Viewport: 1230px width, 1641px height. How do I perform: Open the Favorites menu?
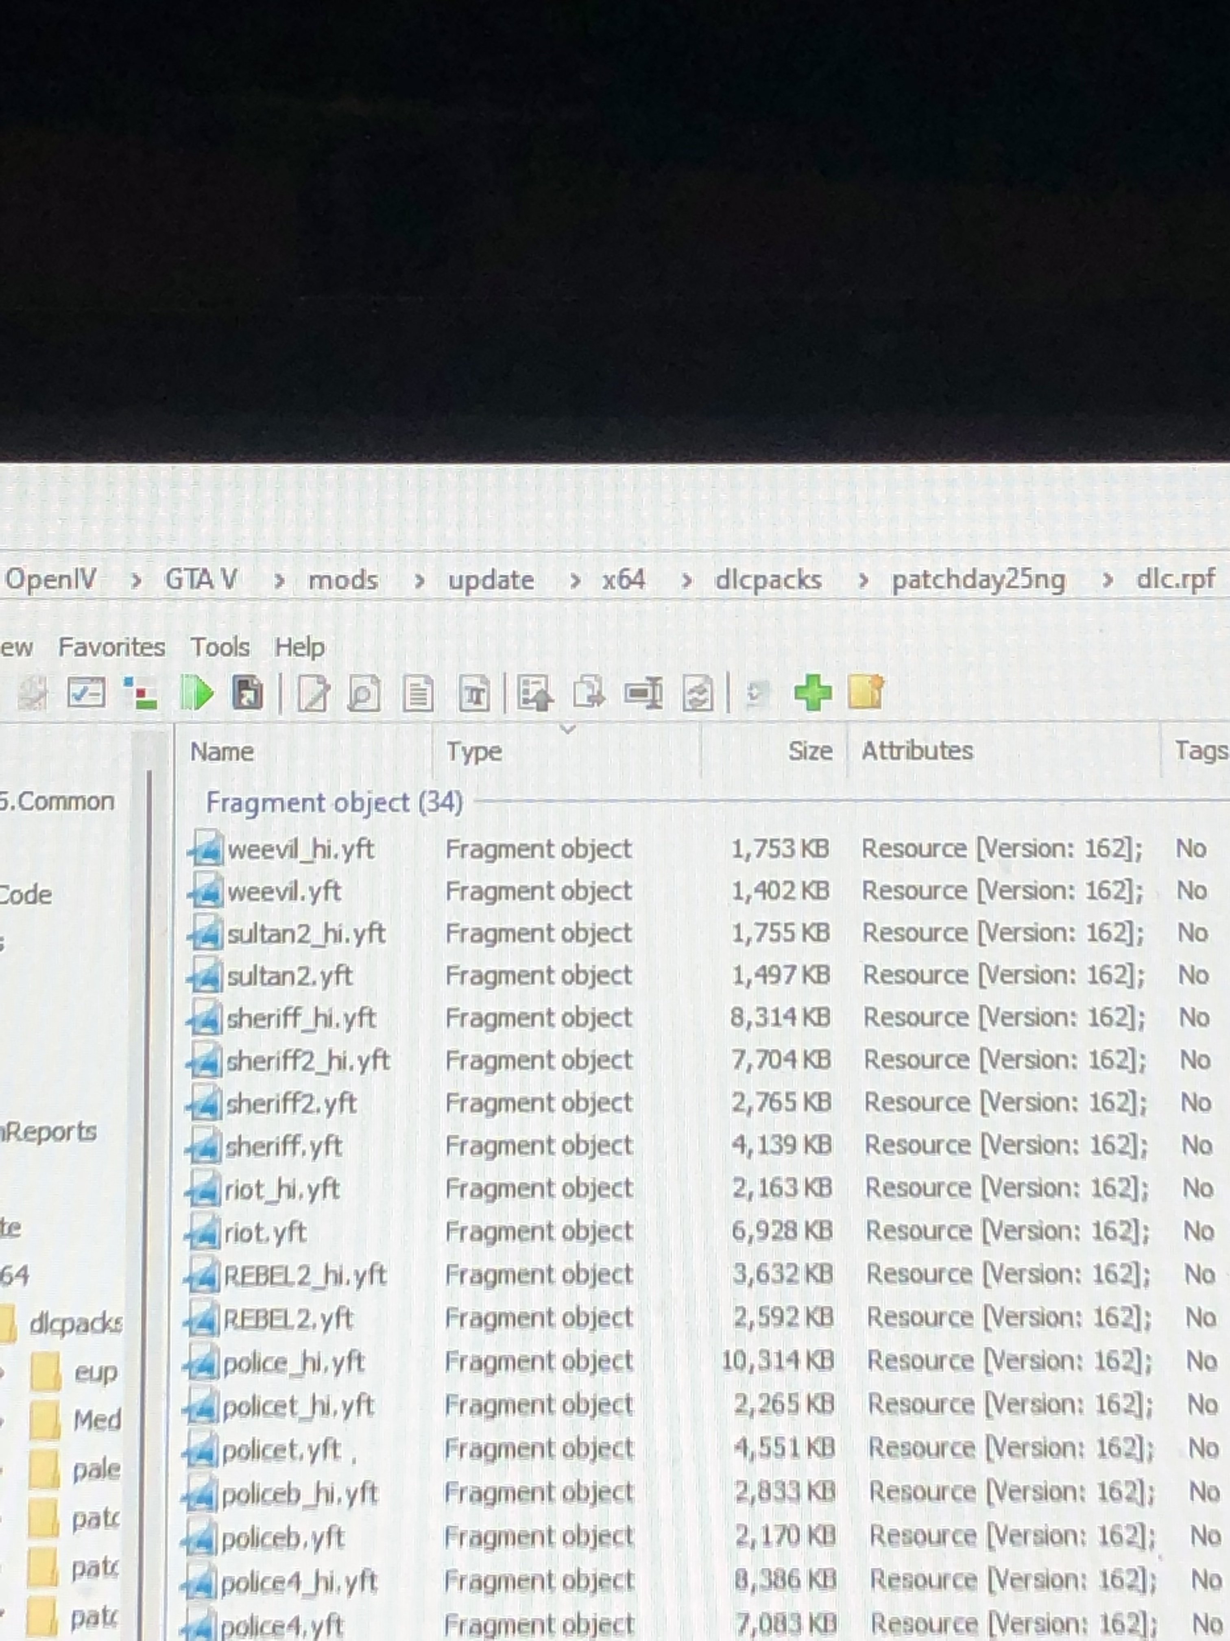click(x=111, y=648)
